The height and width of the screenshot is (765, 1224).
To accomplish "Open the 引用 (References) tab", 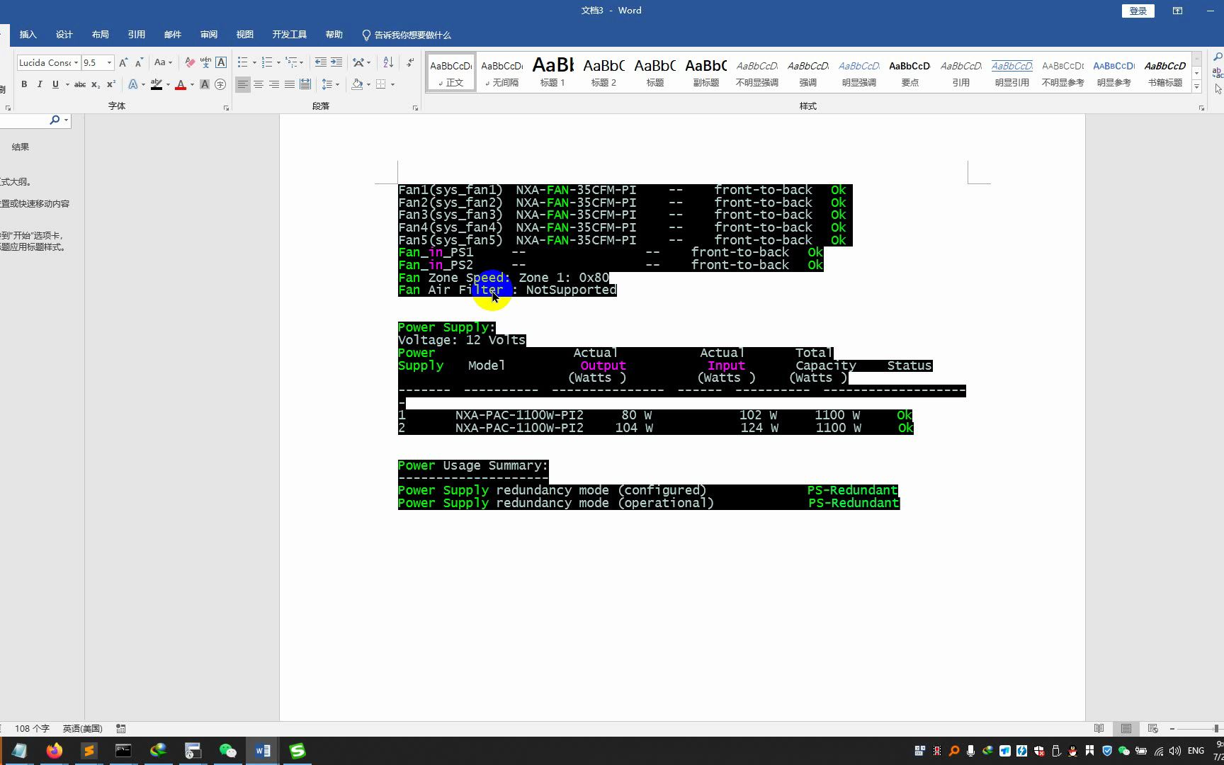I will [x=137, y=35].
